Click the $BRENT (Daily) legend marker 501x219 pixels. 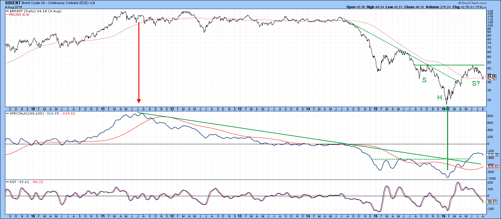point(8,11)
